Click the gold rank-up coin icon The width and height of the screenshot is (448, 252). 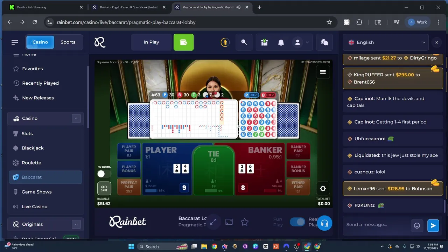(x=225, y=42)
